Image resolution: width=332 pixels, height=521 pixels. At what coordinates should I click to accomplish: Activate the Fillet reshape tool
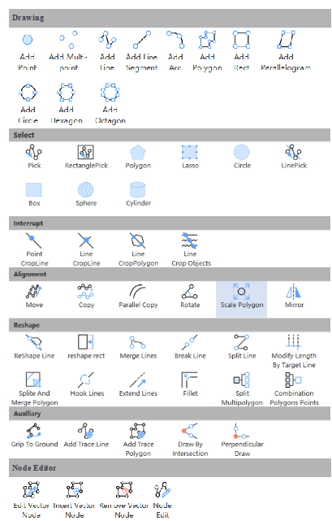[x=190, y=384]
